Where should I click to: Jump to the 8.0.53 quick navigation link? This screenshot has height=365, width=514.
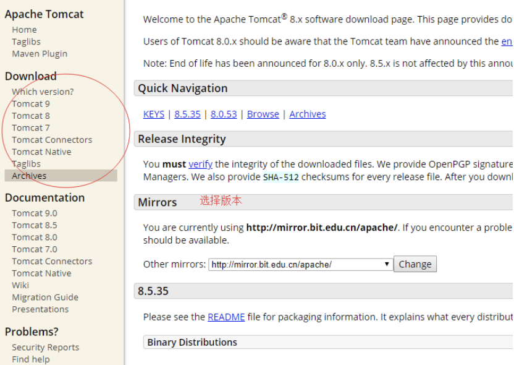pos(224,114)
